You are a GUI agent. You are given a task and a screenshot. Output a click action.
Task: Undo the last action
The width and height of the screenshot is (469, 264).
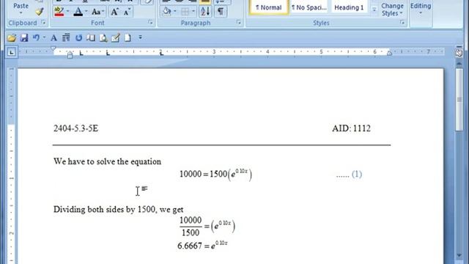(x=36, y=37)
